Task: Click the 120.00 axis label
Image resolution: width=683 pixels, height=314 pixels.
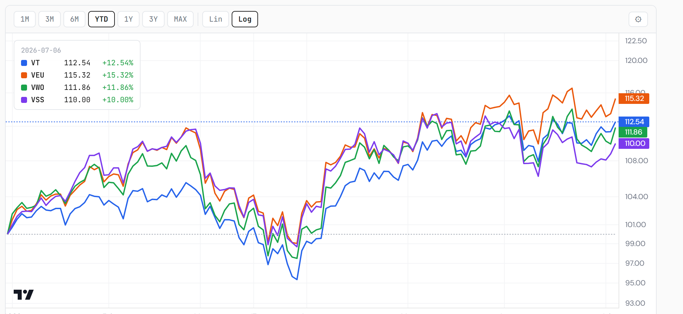Action: coord(636,61)
